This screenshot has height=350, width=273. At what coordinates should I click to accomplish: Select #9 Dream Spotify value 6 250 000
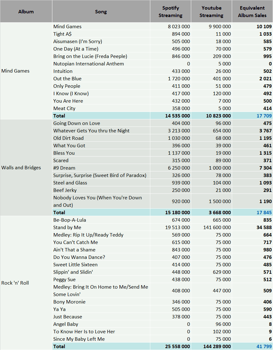[171, 168]
